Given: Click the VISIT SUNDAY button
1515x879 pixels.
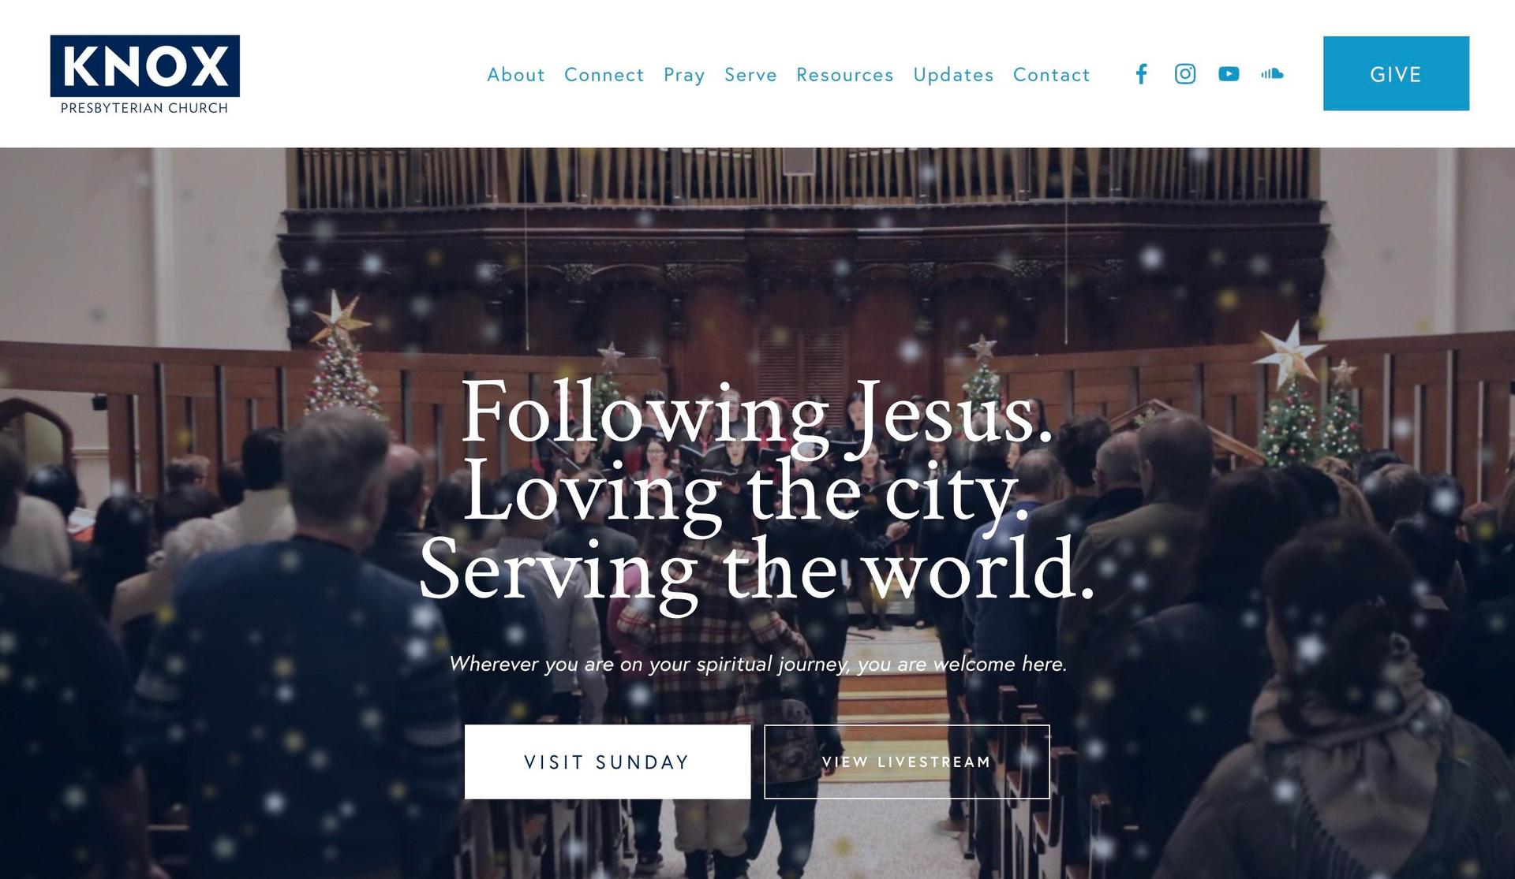Looking at the screenshot, I should pos(608,762).
